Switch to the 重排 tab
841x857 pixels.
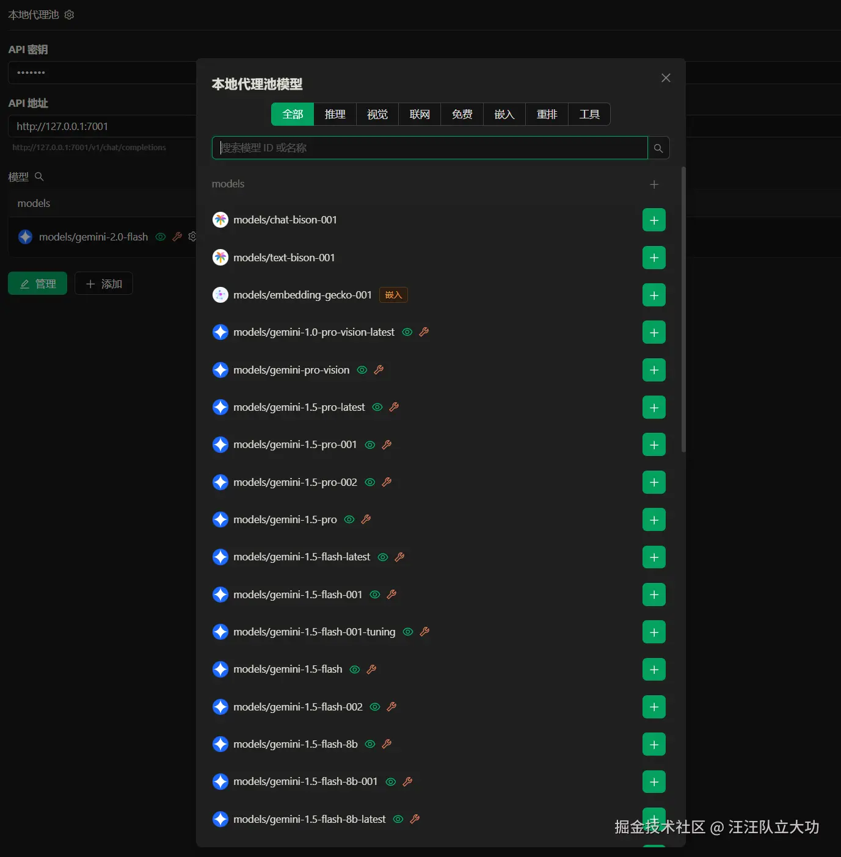[x=547, y=114]
